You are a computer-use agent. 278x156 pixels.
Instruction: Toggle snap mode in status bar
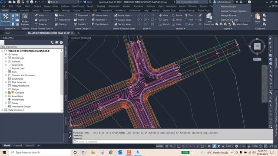[171, 146]
